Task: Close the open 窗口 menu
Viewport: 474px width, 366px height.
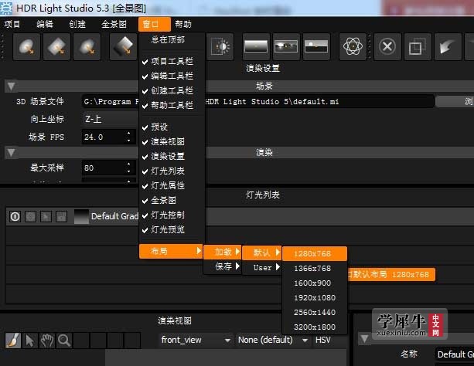Action: [x=154, y=24]
